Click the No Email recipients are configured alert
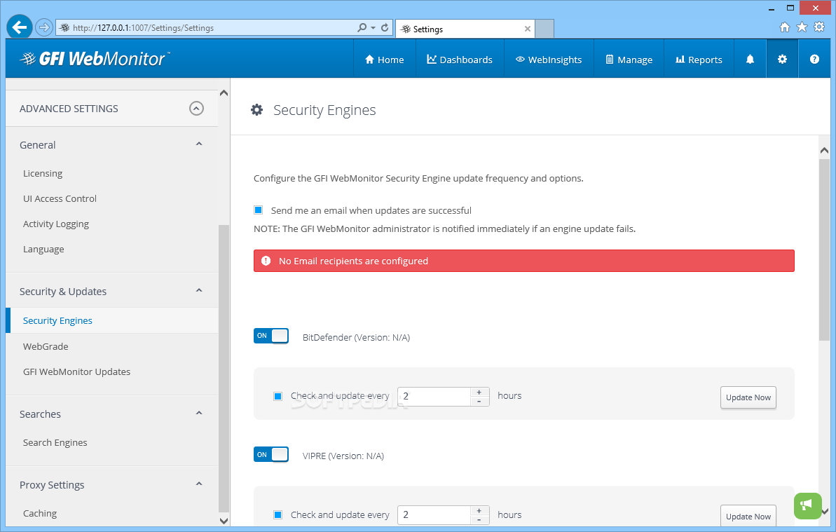This screenshot has height=532, width=836. click(x=524, y=261)
